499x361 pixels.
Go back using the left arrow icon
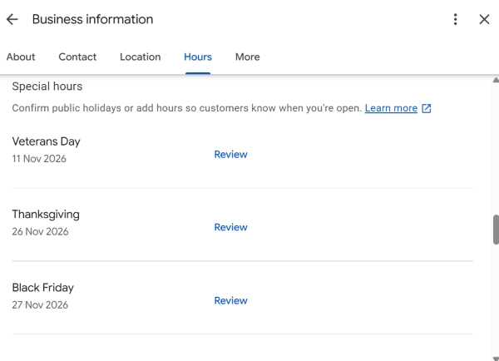coord(12,19)
